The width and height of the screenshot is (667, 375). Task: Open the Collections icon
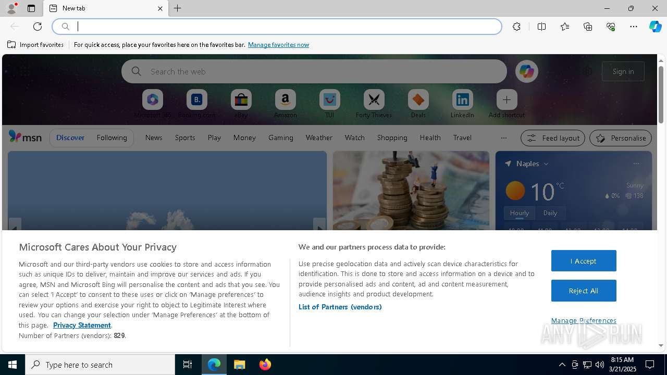[588, 27]
